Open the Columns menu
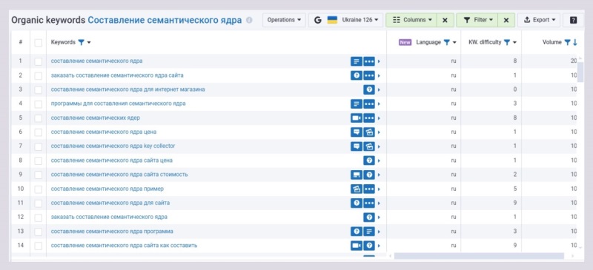 [x=411, y=20]
